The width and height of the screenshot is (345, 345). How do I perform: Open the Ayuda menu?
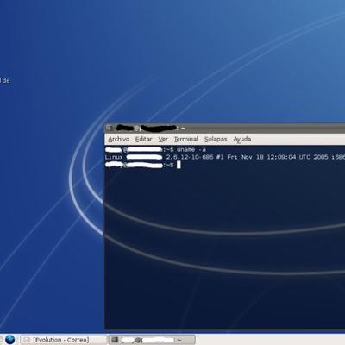[x=242, y=139]
